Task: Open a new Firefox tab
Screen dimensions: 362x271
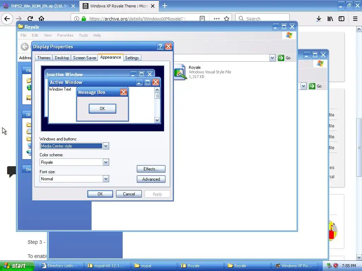Action: pyautogui.click(x=165, y=6)
